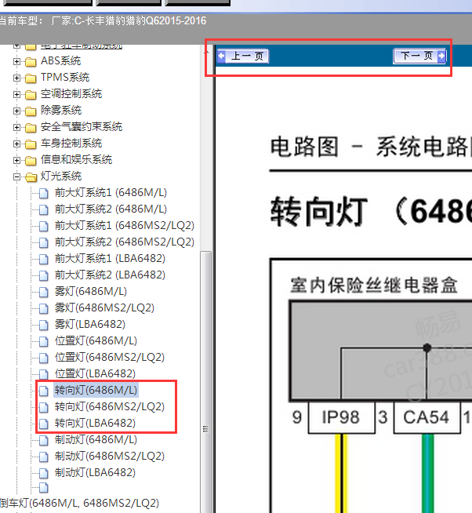Screen dimensions: 472x513
Task: Open 位置灯(6486MS2/LQ2) diagram
Action: click(x=110, y=357)
